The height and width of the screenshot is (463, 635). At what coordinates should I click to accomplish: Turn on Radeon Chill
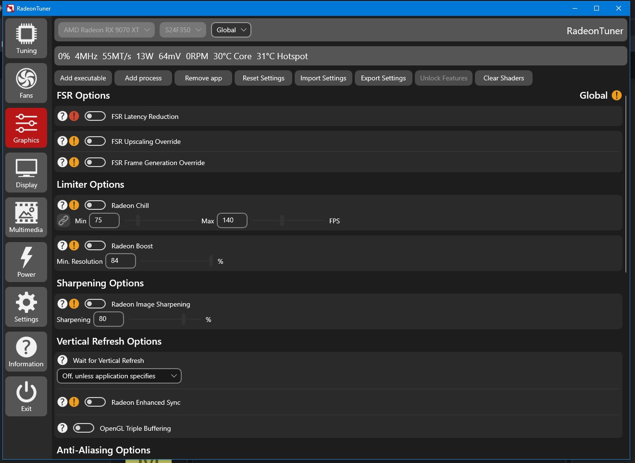(x=95, y=205)
